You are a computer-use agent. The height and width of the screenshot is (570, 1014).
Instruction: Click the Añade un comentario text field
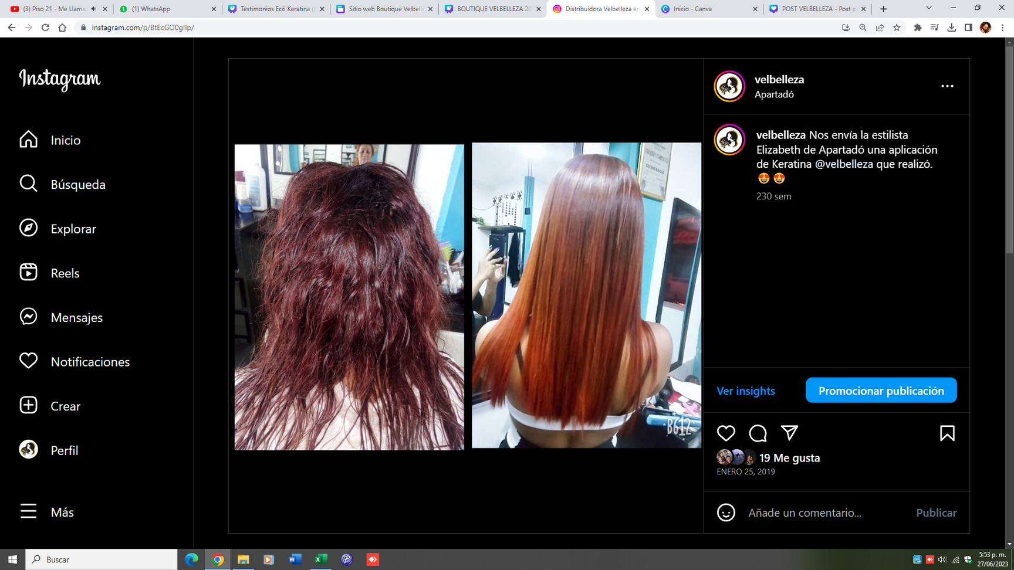822,513
